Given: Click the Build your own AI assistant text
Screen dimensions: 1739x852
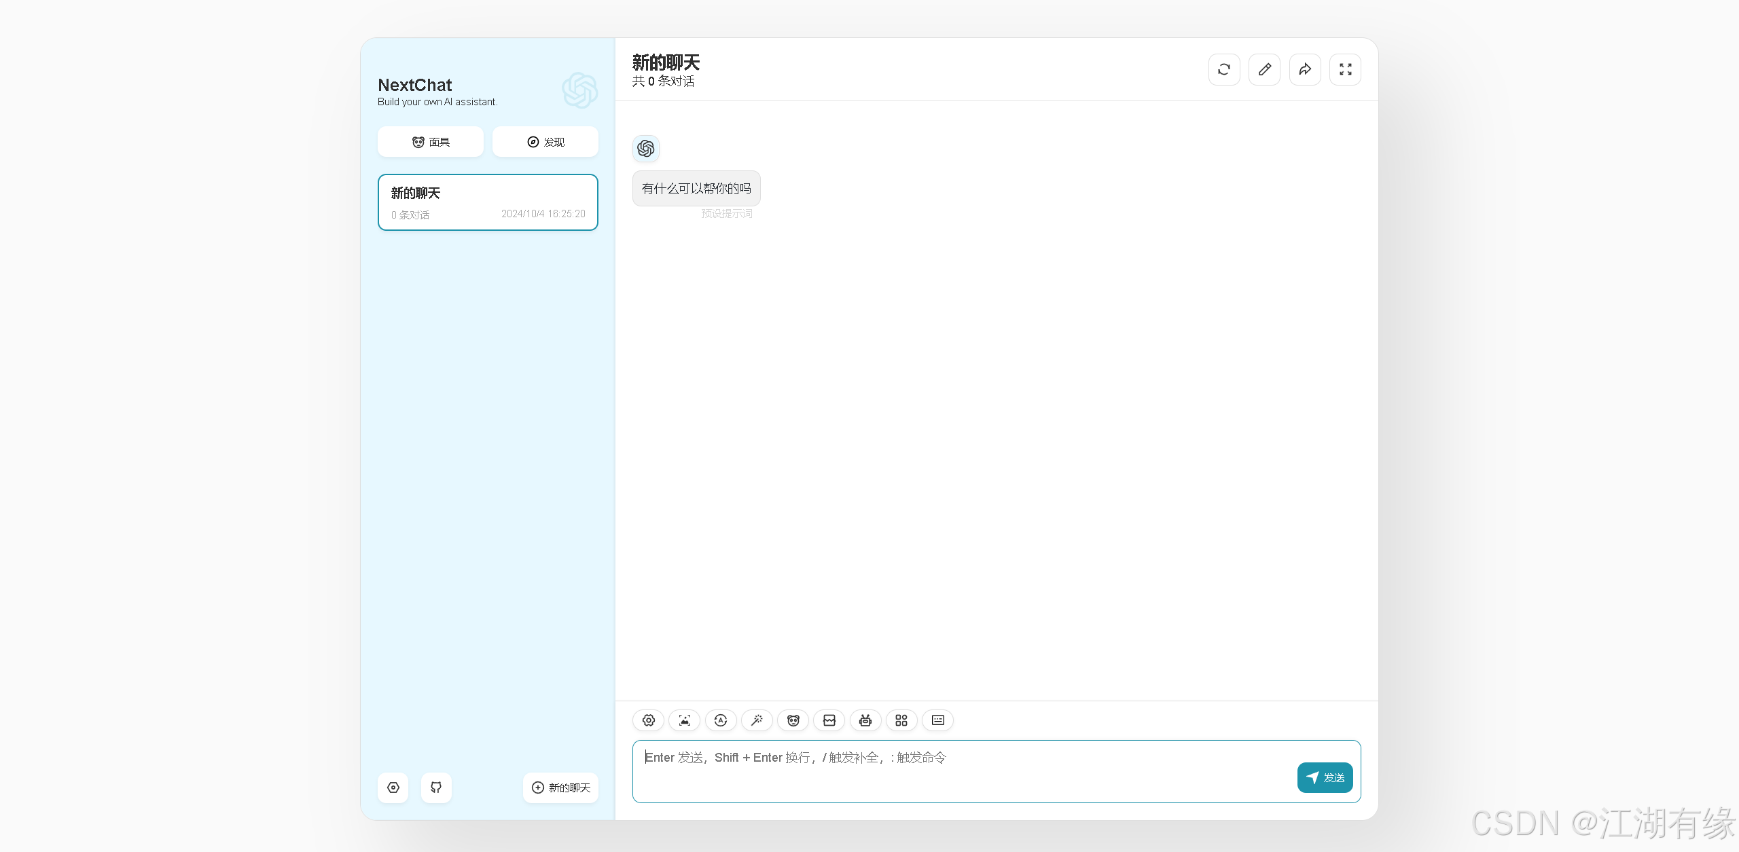Looking at the screenshot, I should 437,102.
